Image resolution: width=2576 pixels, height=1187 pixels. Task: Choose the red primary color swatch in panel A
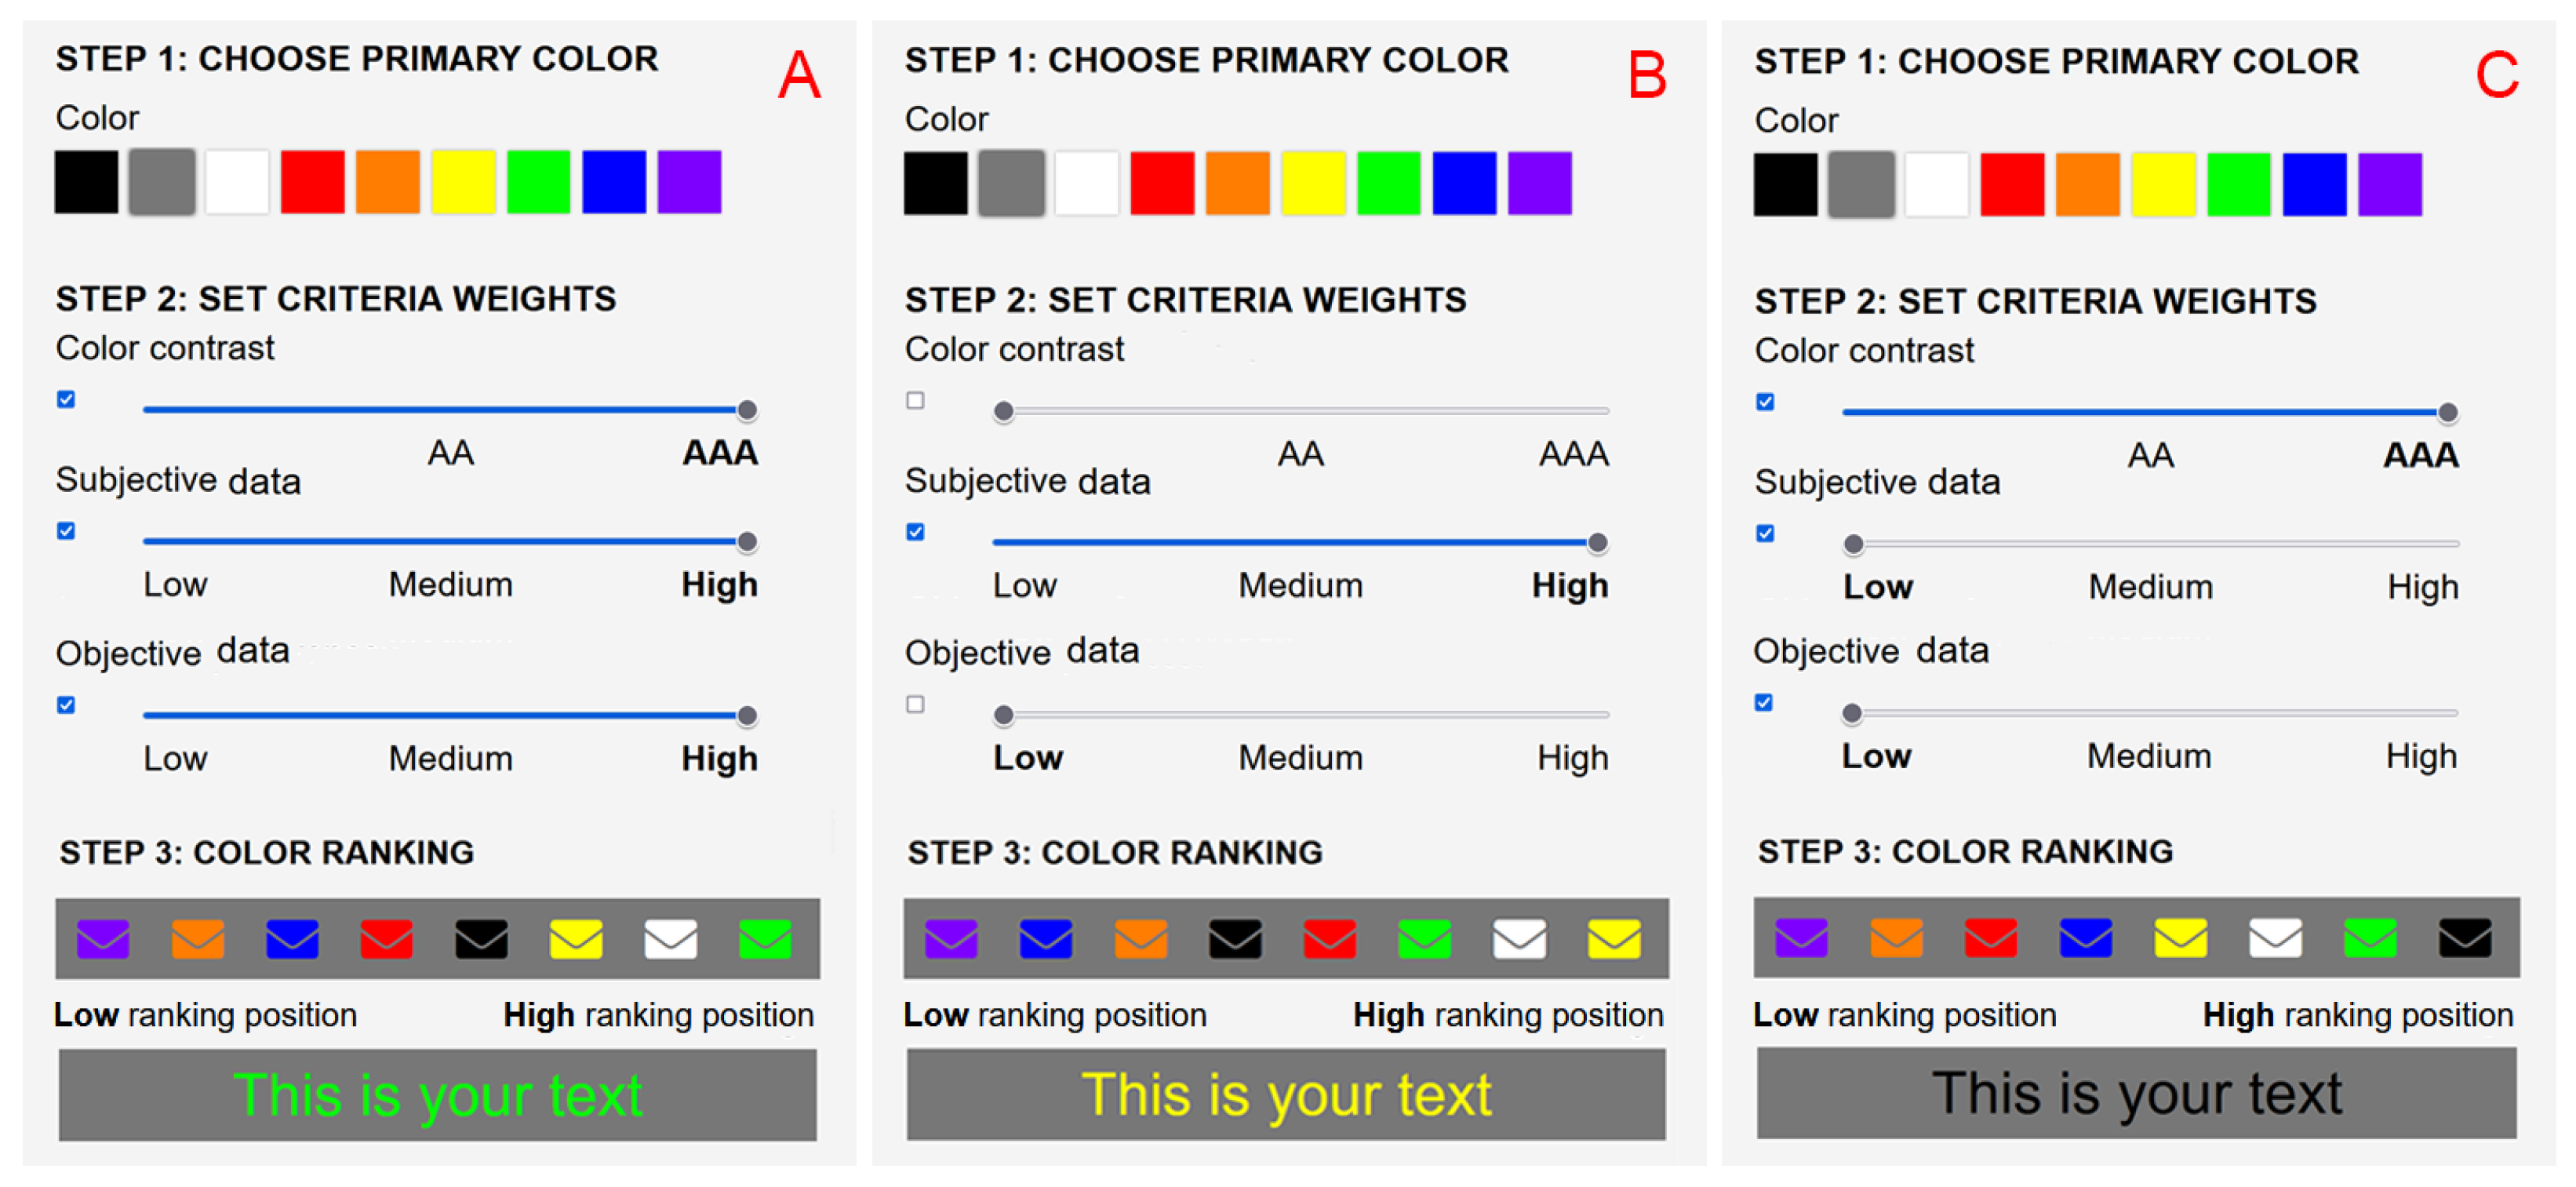(x=312, y=182)
